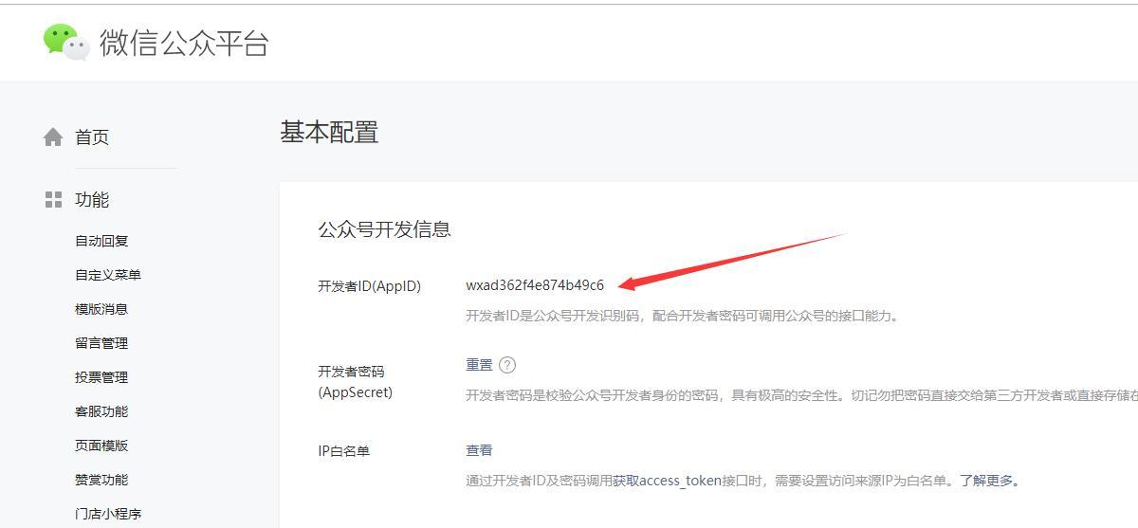Click the 微信公众平台 title text
Viewport: 1138px width, 528px height.
click(185, 44)
